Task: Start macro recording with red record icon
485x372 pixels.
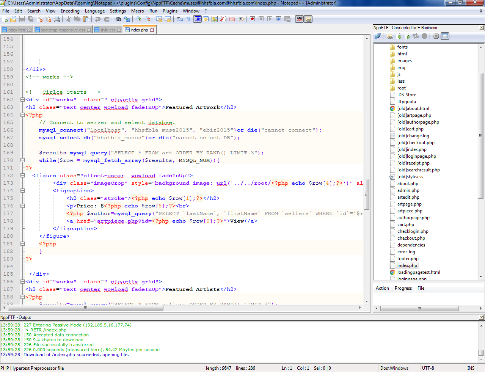Action: [x=252, y=19]
